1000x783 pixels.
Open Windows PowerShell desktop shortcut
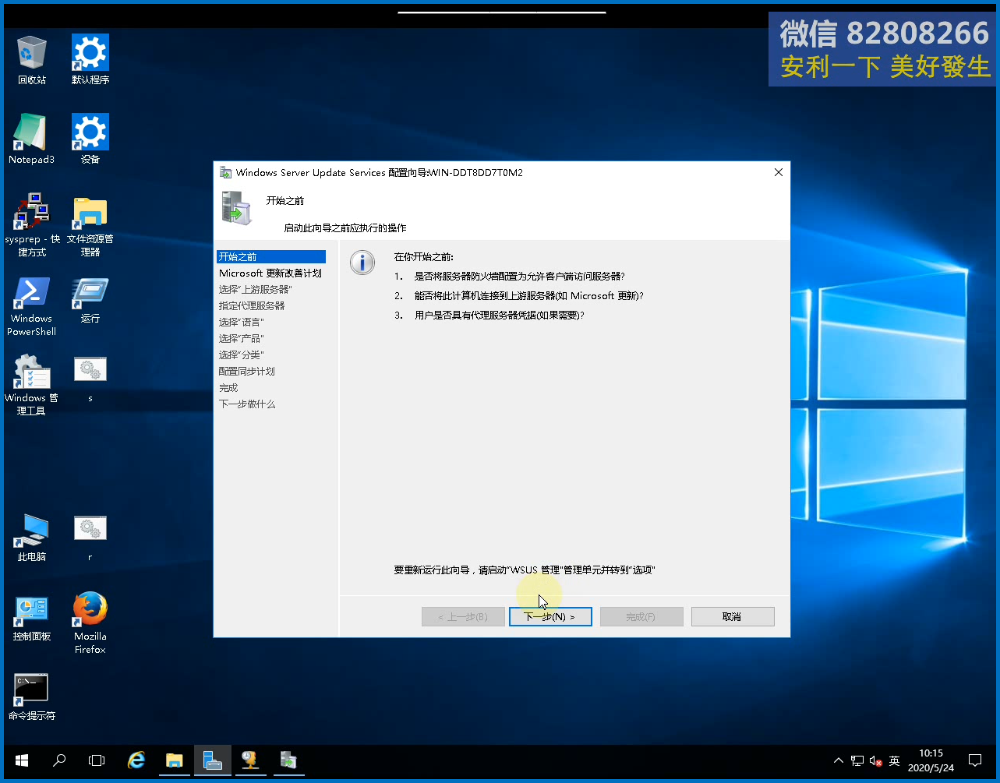(32, 307)
